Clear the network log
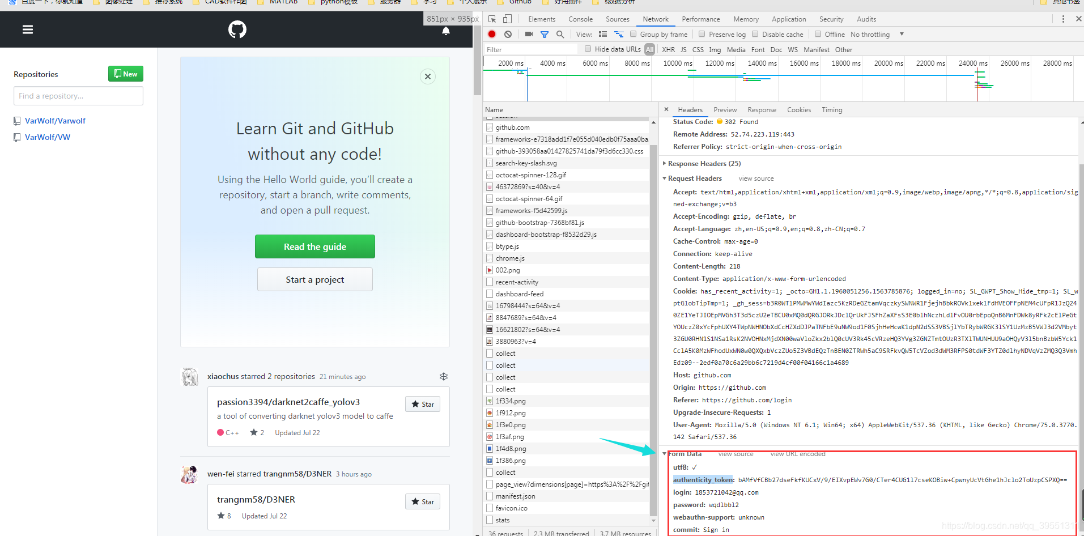Image resolution: width=1084 pixels, height=536 pixels. (x=508, y=35)
